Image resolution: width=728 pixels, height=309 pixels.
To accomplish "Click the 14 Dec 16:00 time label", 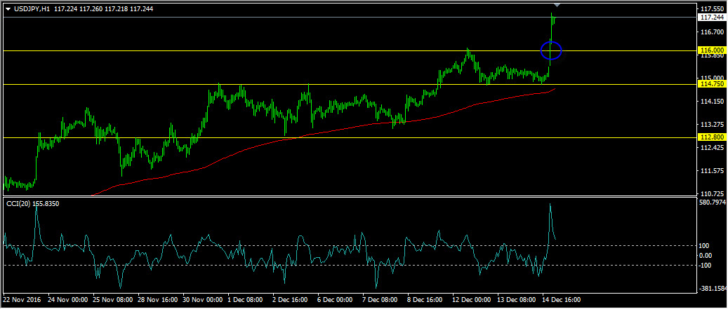I will pyautogui.click(x=562, y=300).
